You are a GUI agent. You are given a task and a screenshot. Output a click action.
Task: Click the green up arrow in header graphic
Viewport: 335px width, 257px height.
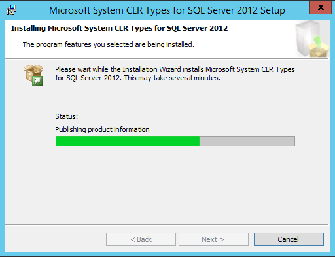[317, 42]
